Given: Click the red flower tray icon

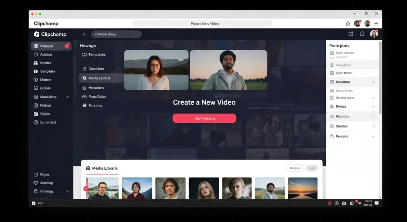Looking at the screenshot, I should 329,203.
